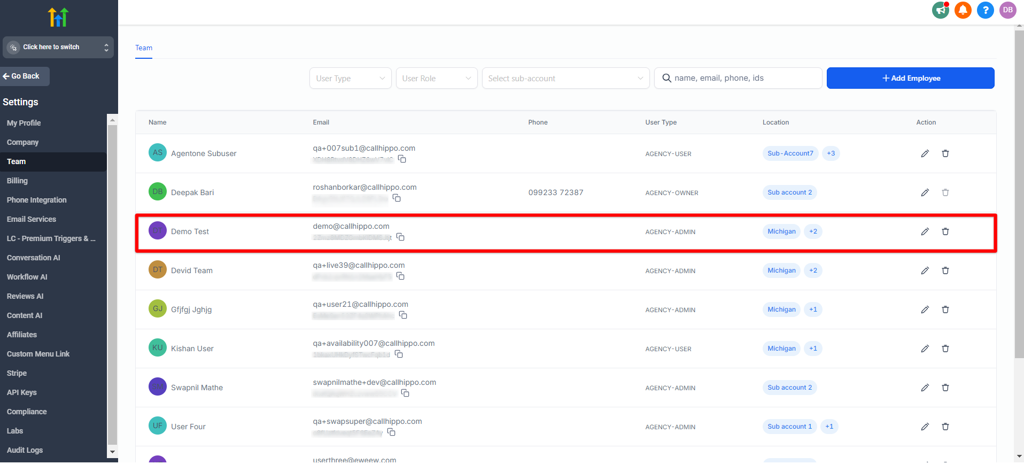Expand +1 locations for Kishan User
Viewport: 1024px width, 472px height.
(x=813, y=349)
